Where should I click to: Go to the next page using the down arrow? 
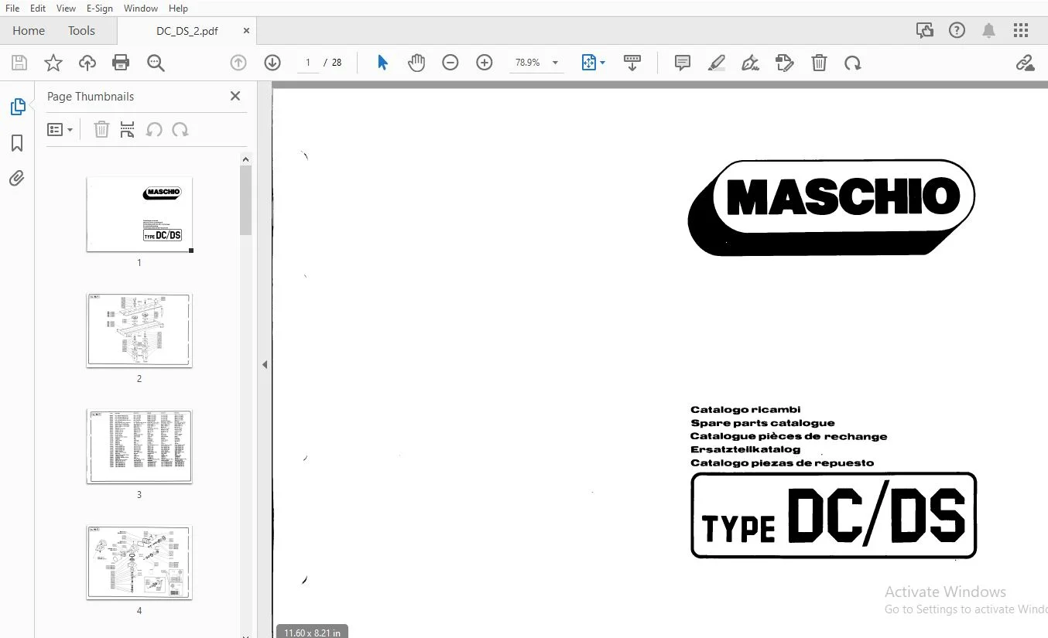click(x=272, y=63)
